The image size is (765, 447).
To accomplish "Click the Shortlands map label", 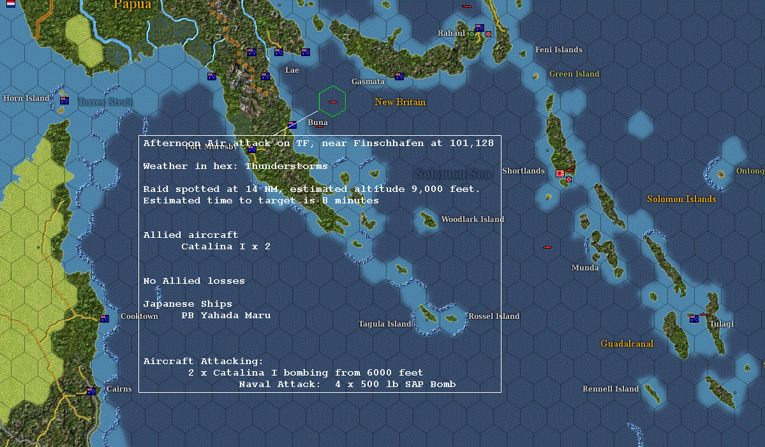I will pos(523,171).
